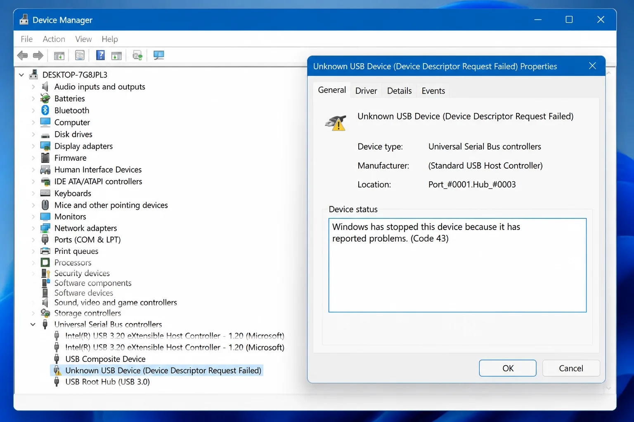This screenshot has height=422, width=634.
Task: Expand Audio inputs and outputs node
Action: click(x=33, y=87)
